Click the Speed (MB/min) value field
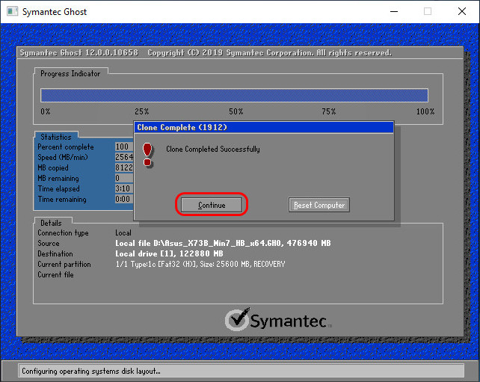The image size is (480, 382). [x=124, y=157]
